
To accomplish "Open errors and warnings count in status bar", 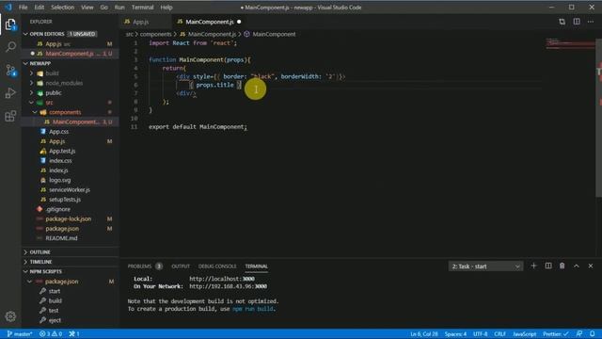I will click(51, 333).
